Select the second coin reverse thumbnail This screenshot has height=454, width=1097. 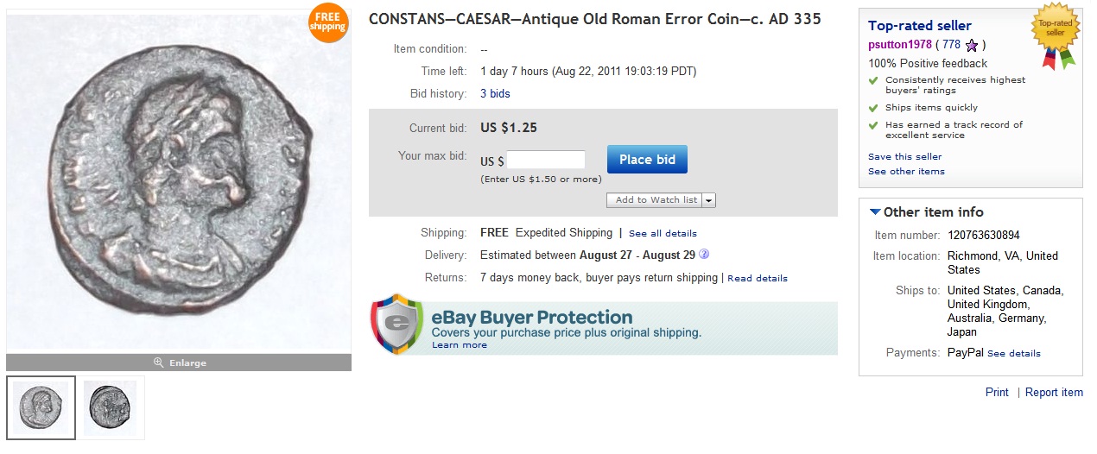pos(111,407)
